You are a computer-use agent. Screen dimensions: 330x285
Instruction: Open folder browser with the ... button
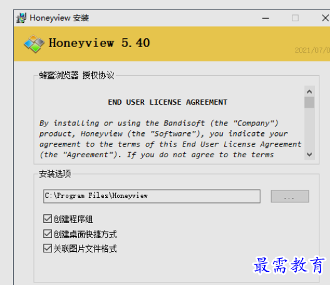(x=290, y=197)
